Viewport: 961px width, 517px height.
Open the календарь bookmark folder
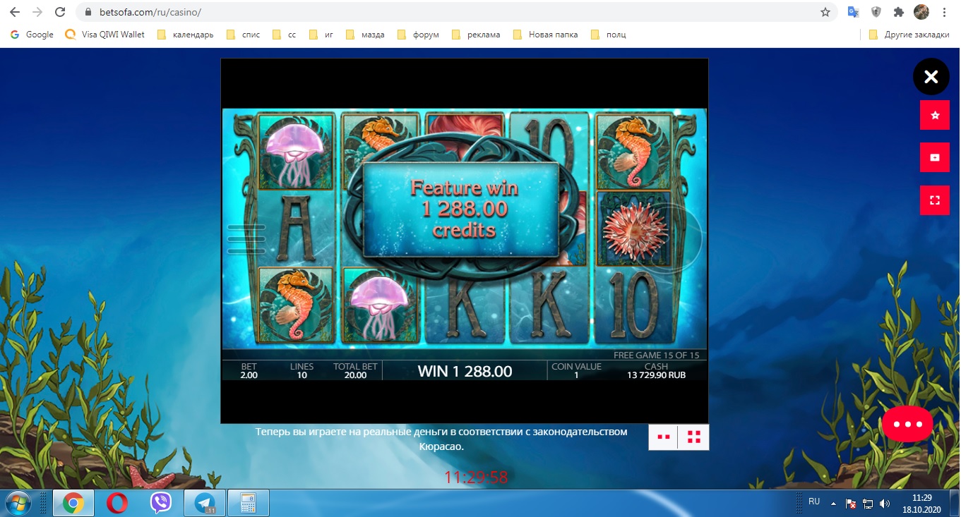click(185, 35)
